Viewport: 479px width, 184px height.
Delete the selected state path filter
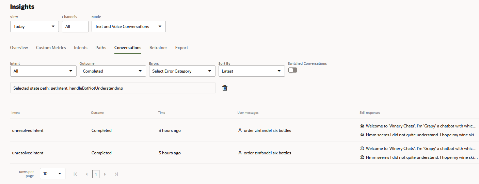(x=225, y=88)
